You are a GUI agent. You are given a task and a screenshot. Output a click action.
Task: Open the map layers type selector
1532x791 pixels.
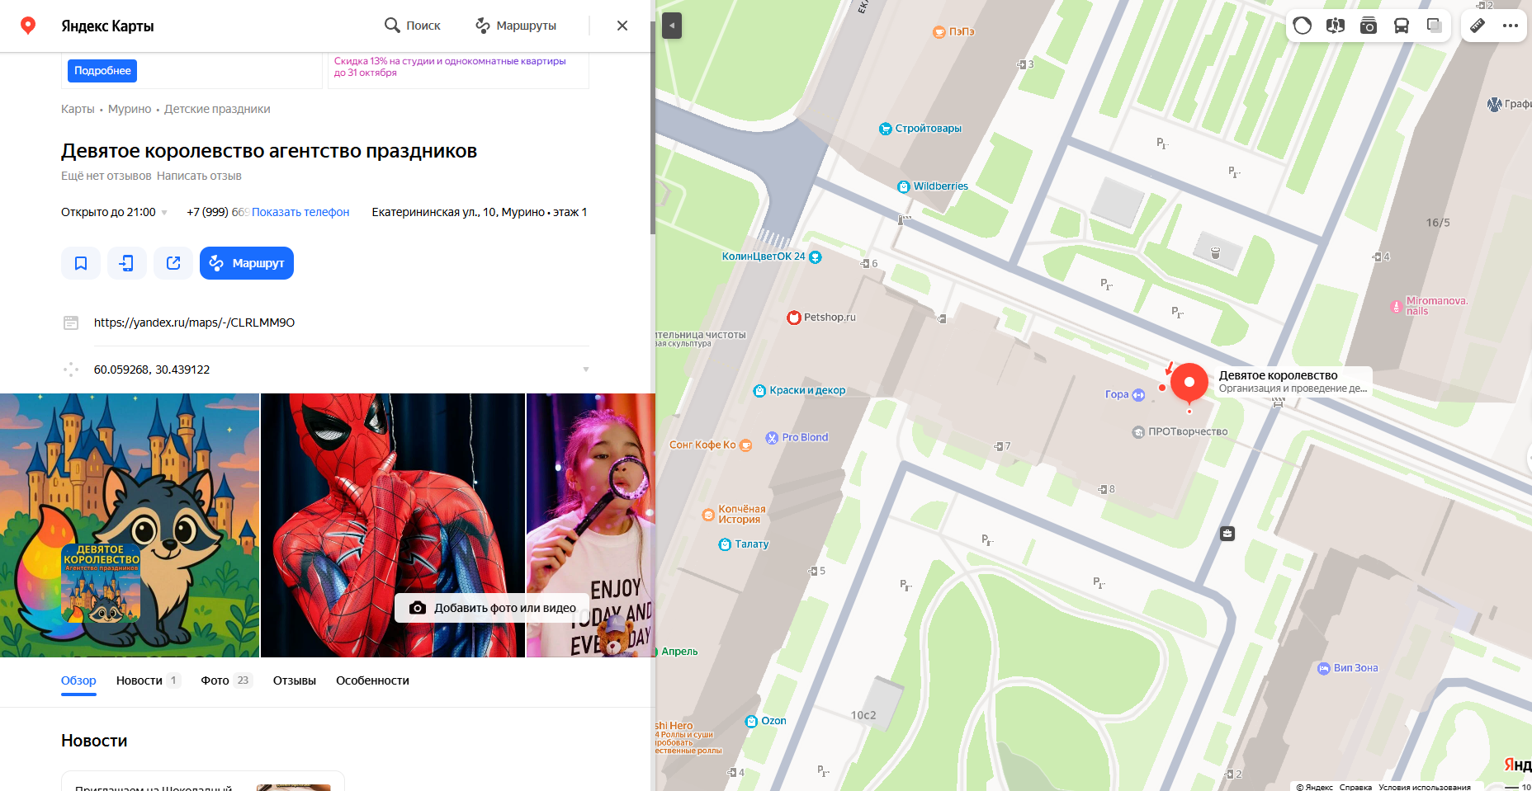(1435, 26)
